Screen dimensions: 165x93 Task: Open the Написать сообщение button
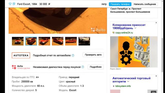145,4
